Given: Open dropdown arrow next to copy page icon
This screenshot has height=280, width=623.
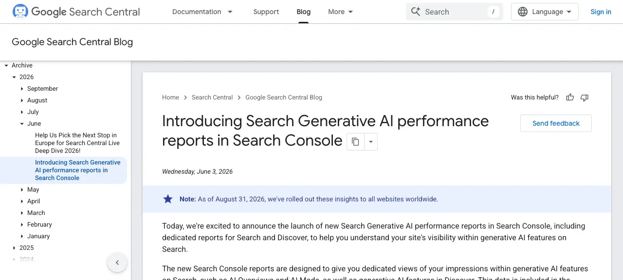Looking at the screenshot, I should pos(371,142).
